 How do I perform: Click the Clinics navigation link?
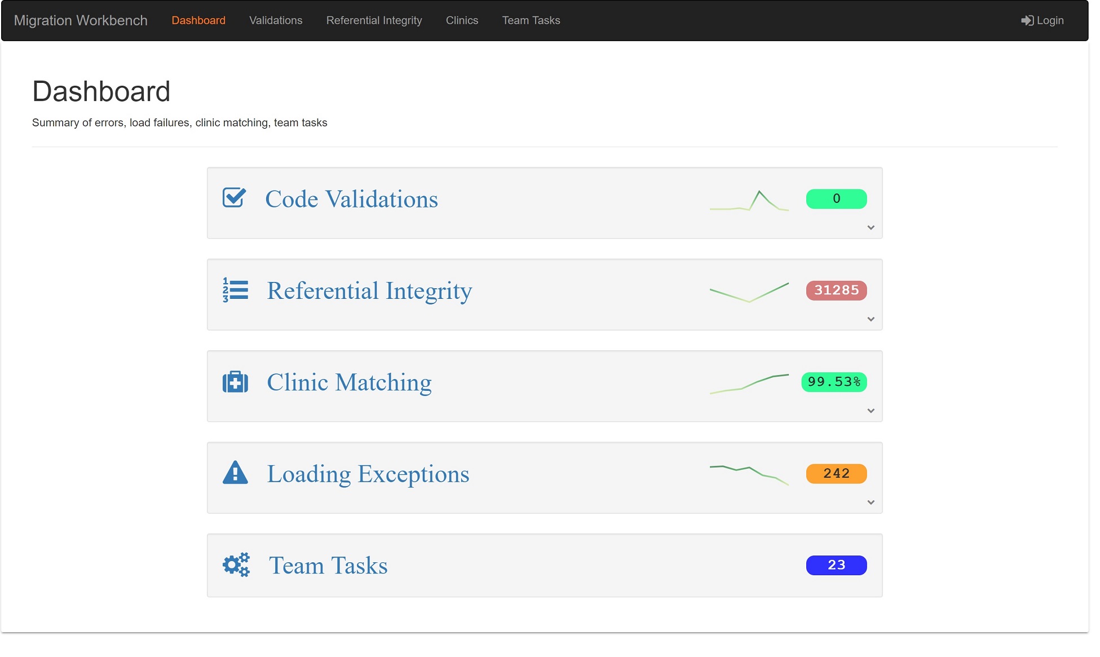[462, 20]
